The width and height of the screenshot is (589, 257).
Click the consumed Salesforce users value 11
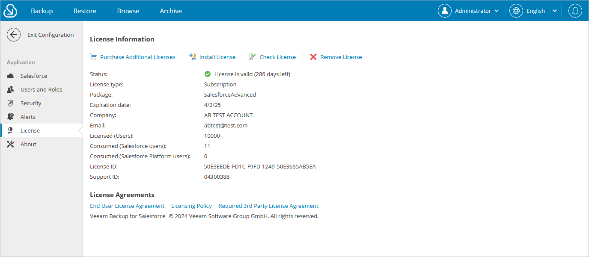207,146
